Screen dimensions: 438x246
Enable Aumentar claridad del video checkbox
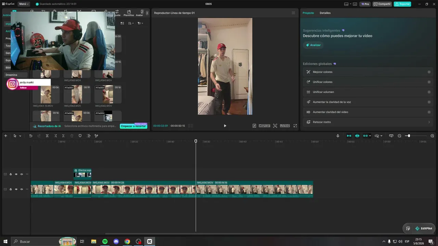coord(429,112)
